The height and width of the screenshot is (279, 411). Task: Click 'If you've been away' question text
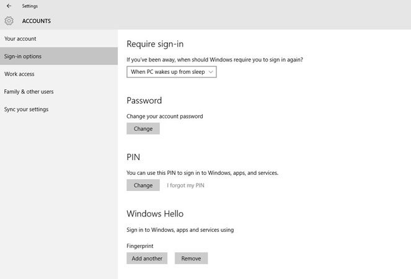click(x=214, y=60)
